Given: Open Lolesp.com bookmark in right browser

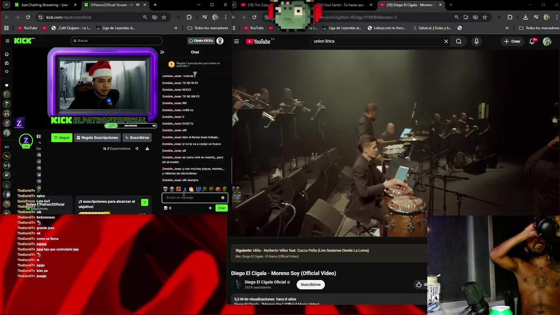Looking at the screenshot, I should 386,28.
